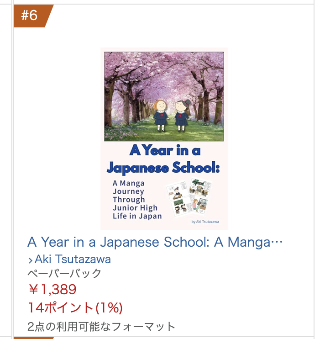325x339 pixels.
Task: Click the ￥1,389 price
Action: coord(52,290)
